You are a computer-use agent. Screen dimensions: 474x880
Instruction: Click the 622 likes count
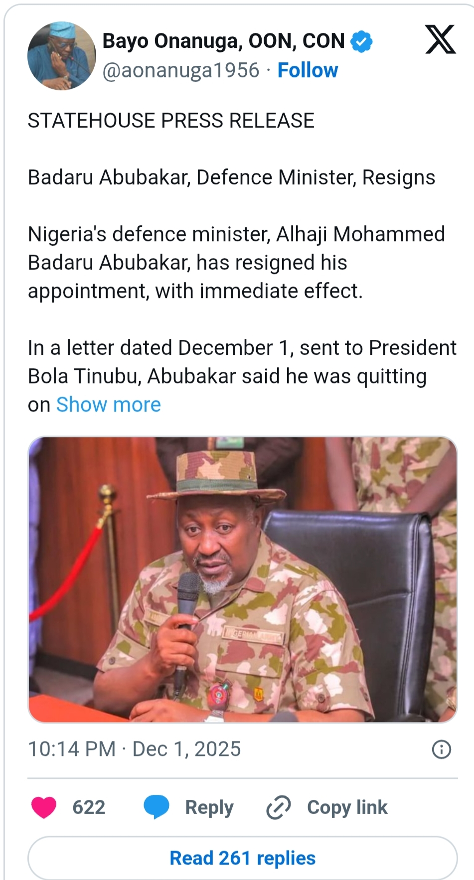[x=89, y=807]
